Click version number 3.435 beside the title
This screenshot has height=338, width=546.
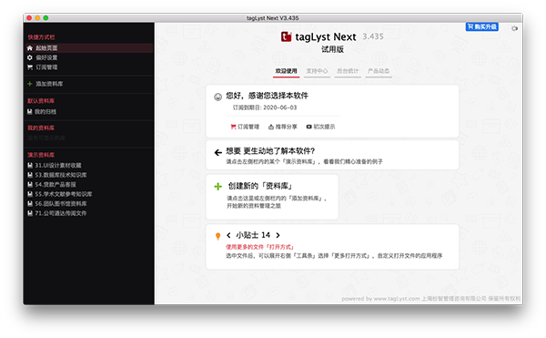click(x=373, y=36)
